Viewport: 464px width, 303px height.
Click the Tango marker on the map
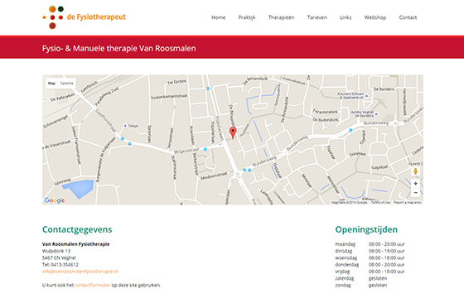[x=125, y=126]
